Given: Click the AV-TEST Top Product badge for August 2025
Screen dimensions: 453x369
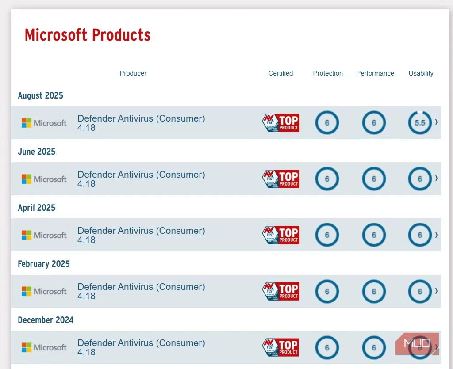Looking at the screenshot, I should (281, 123).
